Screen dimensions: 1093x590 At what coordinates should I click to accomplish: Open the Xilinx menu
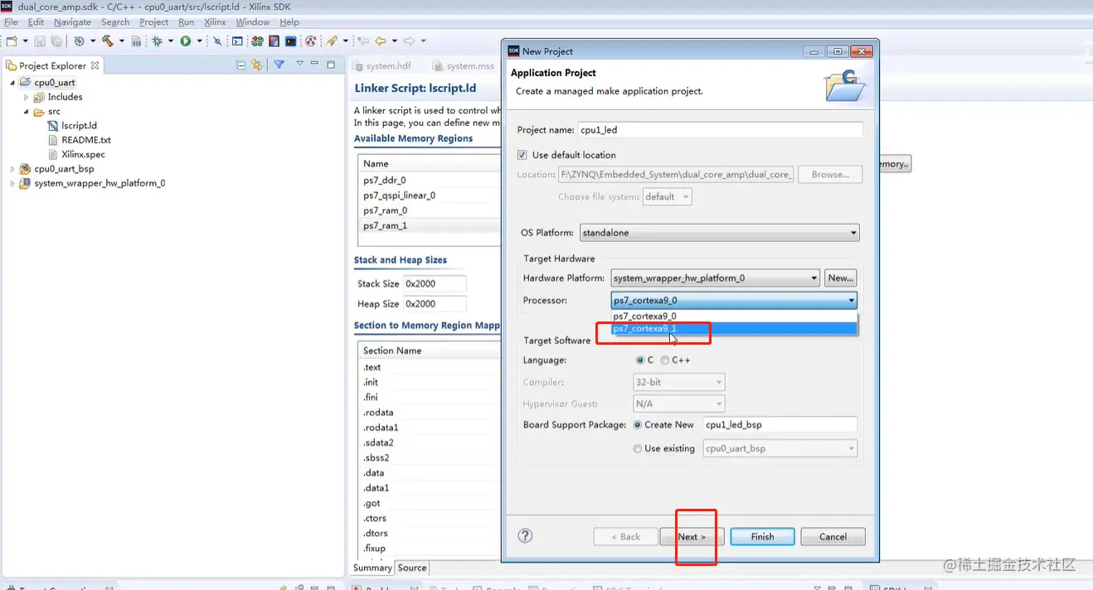[x=215, y=22]
